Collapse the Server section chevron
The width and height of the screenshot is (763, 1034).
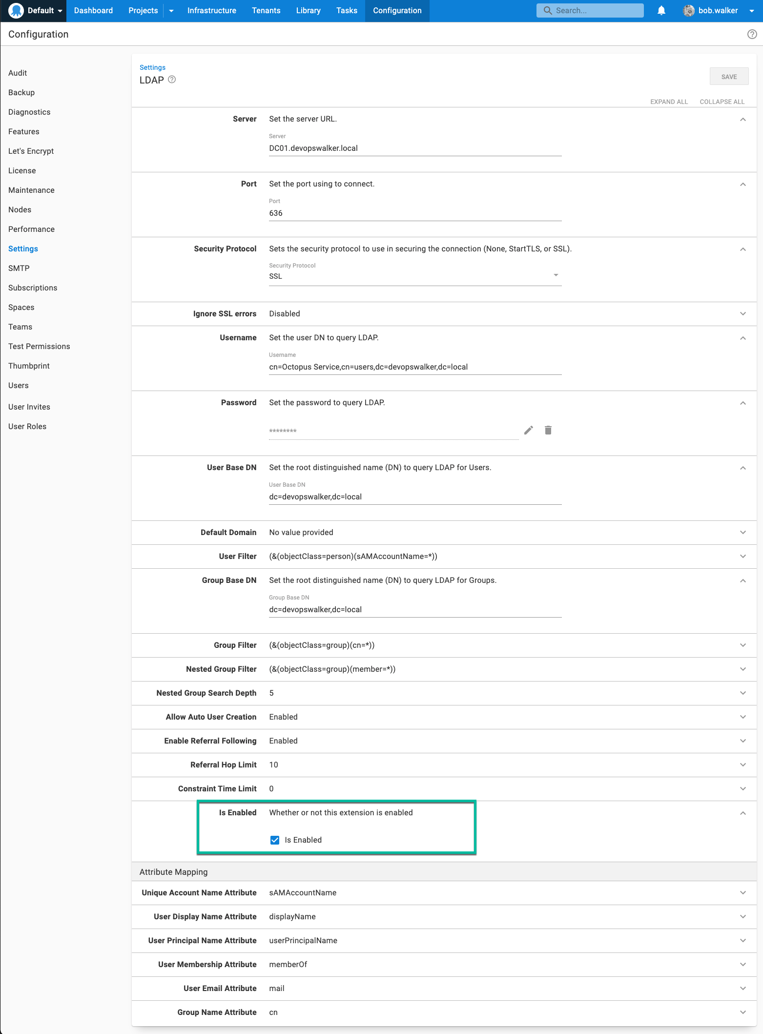point(743,119)
